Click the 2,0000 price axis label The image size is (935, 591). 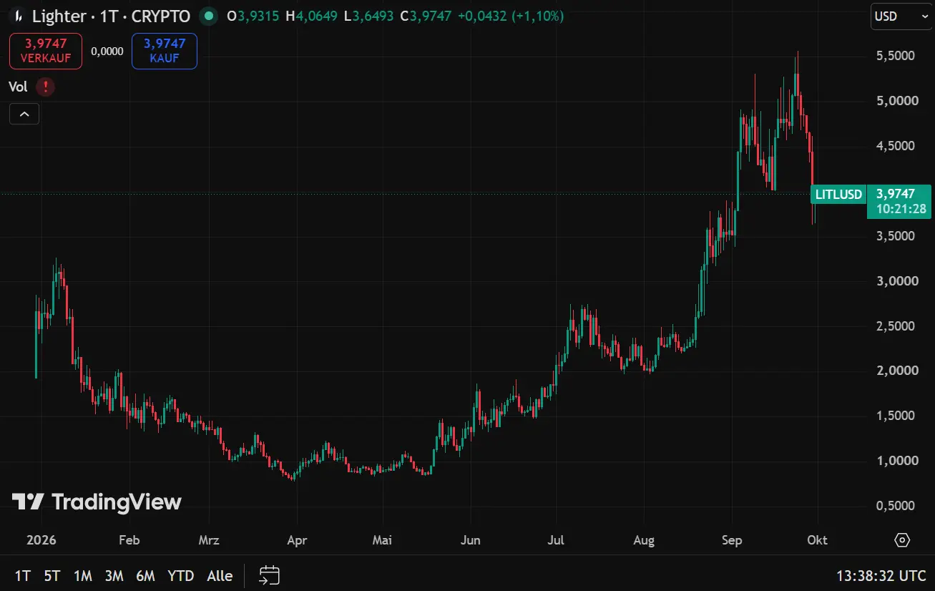(897, 371)
